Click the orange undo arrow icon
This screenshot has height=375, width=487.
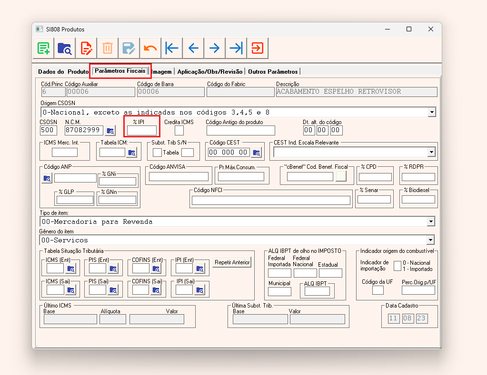[150, 48]
